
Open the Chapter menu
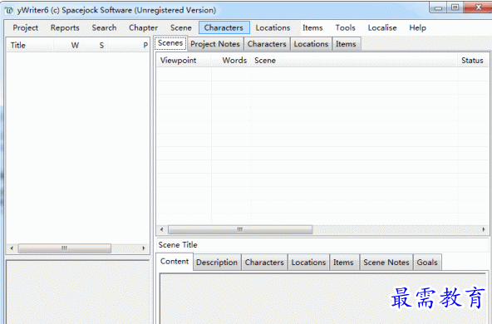(x=144, y=27)
